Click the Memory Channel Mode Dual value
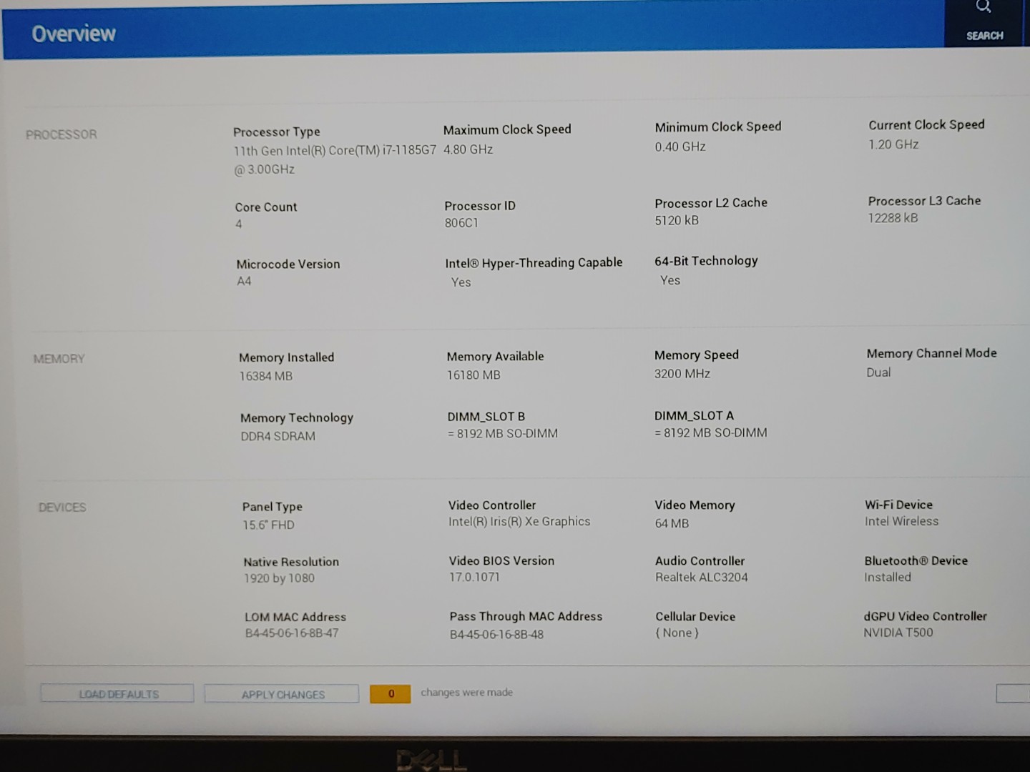Viewport: 1030px width, 772px height. coord(878,372)
